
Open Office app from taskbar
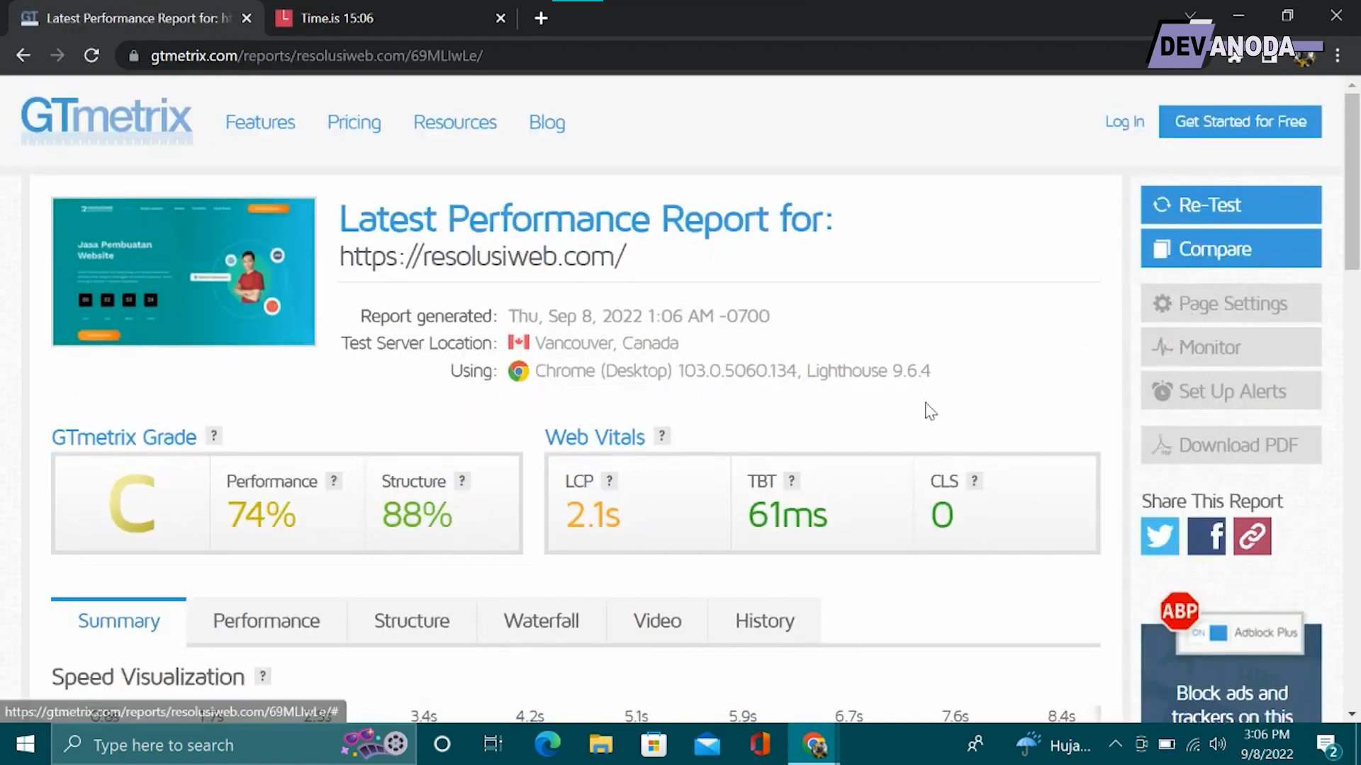(760, 744)
